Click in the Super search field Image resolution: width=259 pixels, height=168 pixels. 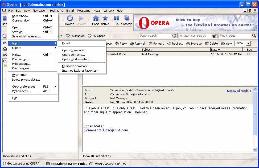click(156, 36)
